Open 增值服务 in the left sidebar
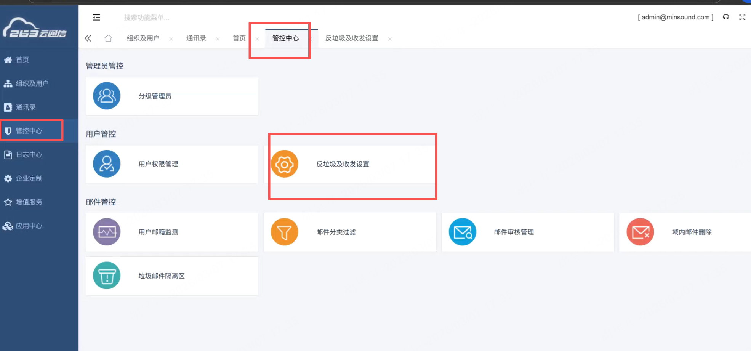The width and height of the screenshot is (751, 351). pyautogui.click(x=39, y=202)
